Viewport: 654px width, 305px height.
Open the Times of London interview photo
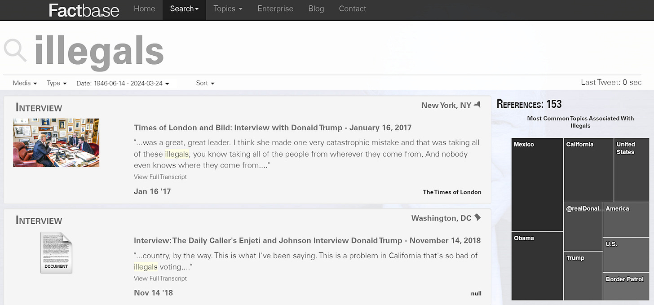[56, 143]
